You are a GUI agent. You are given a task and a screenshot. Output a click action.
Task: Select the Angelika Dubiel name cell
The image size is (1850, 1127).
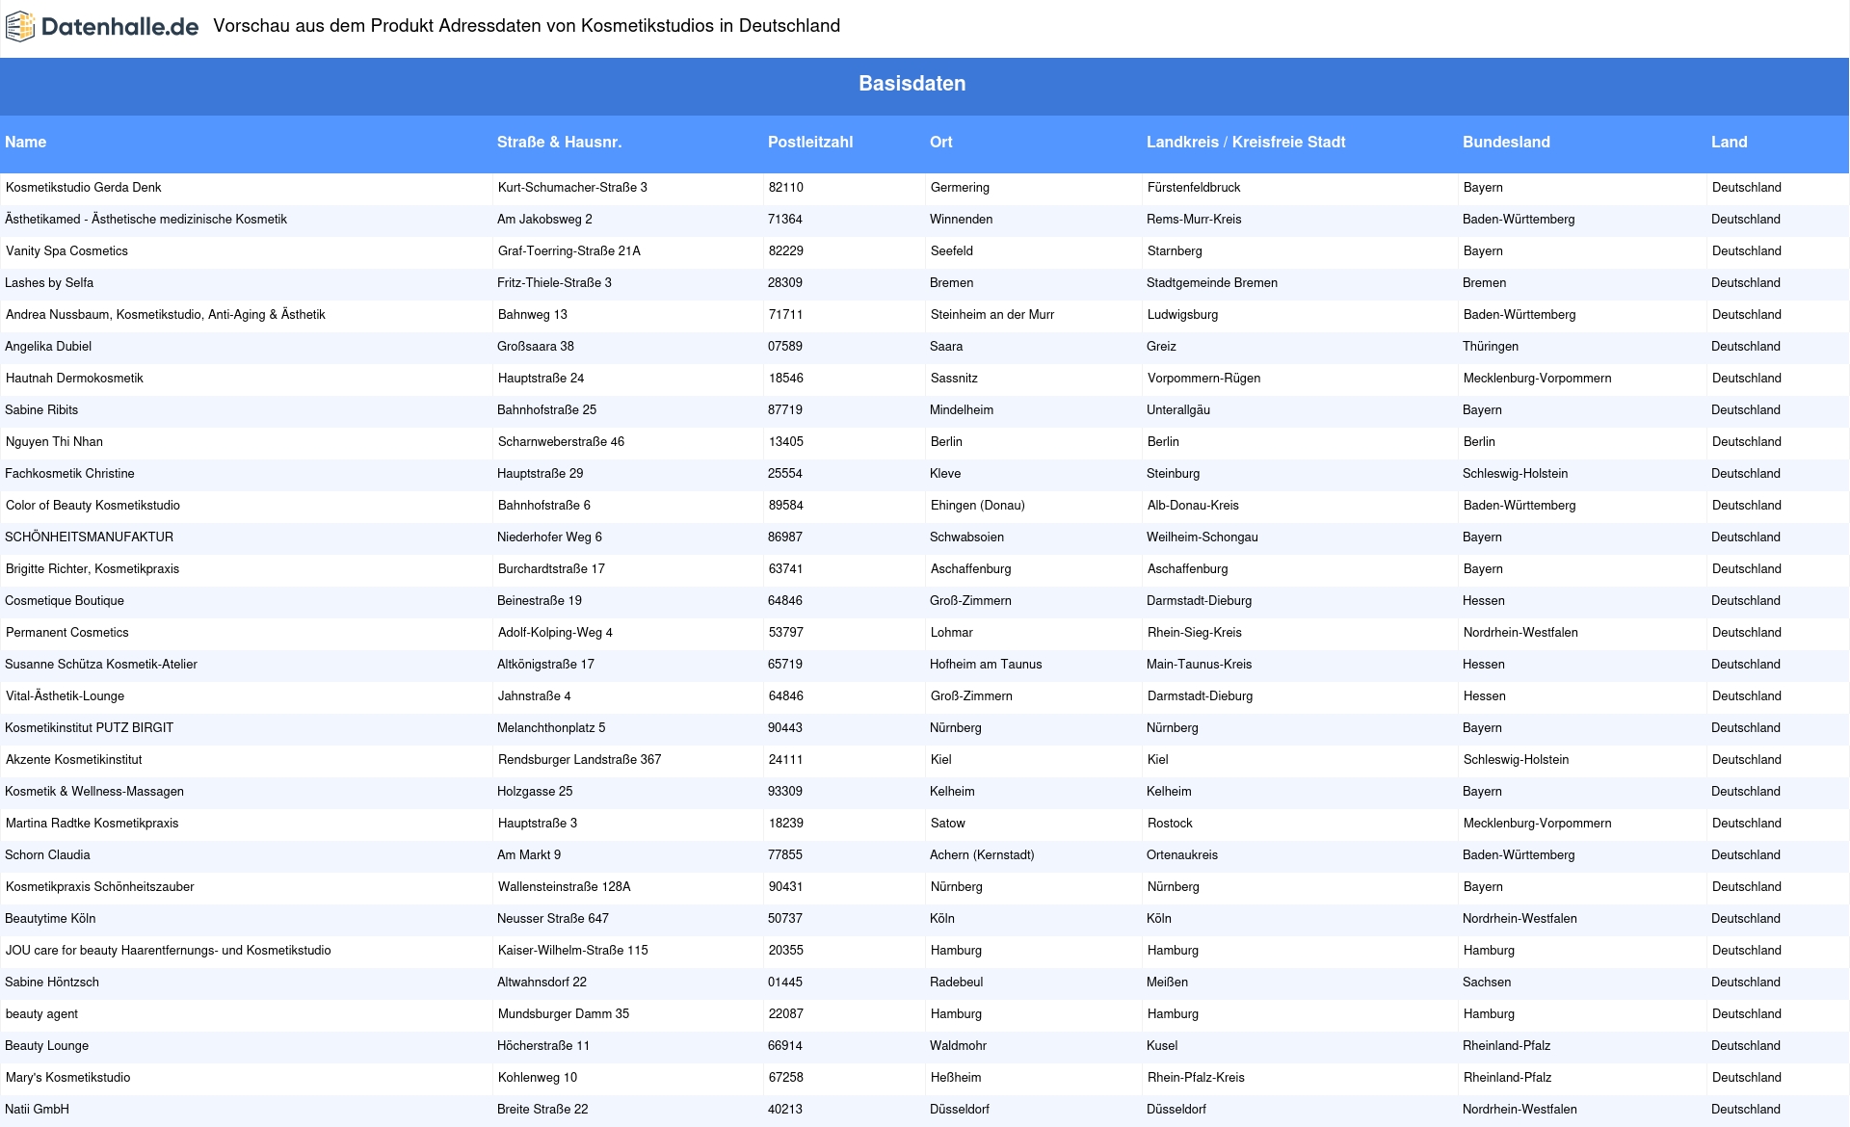(48, 347)
